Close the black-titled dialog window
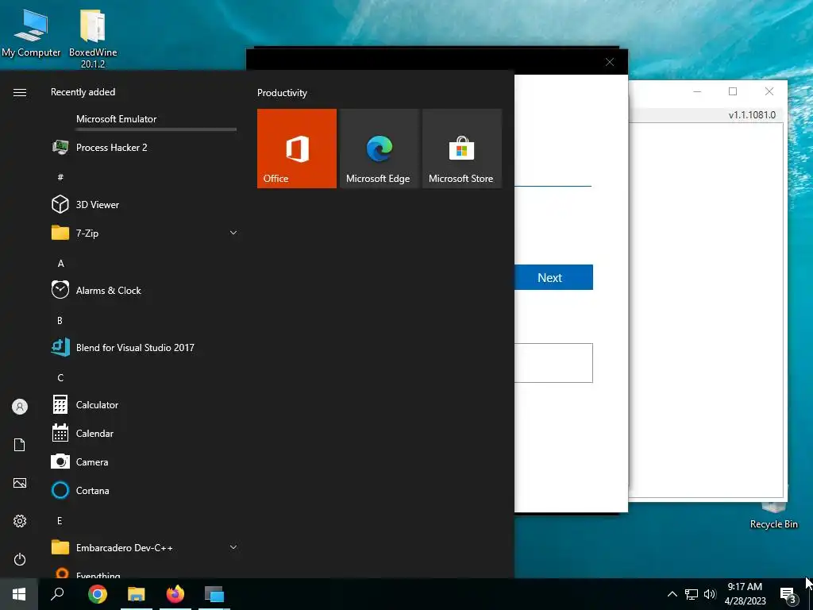This screenshot has height=610, width=813. (x=610, y=62)
